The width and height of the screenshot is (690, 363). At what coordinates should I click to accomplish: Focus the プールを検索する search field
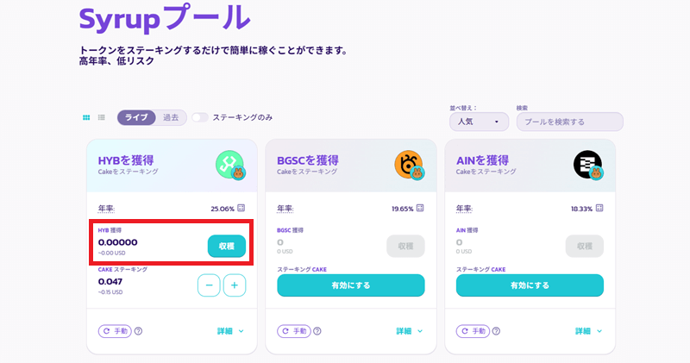(570, 122)
